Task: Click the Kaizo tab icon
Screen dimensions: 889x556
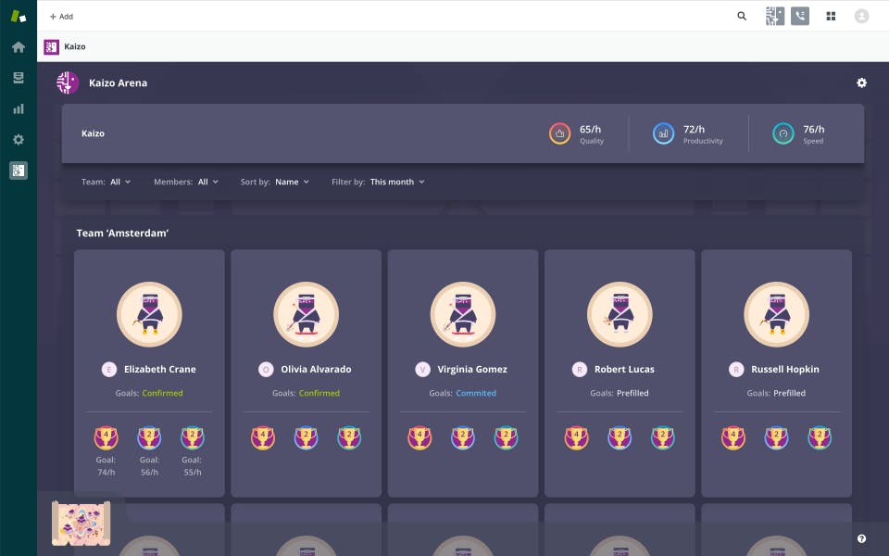Action: 52,46
